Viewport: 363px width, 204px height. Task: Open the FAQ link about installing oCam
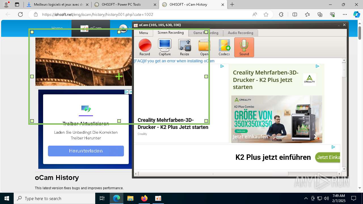(x=174, y=61)
